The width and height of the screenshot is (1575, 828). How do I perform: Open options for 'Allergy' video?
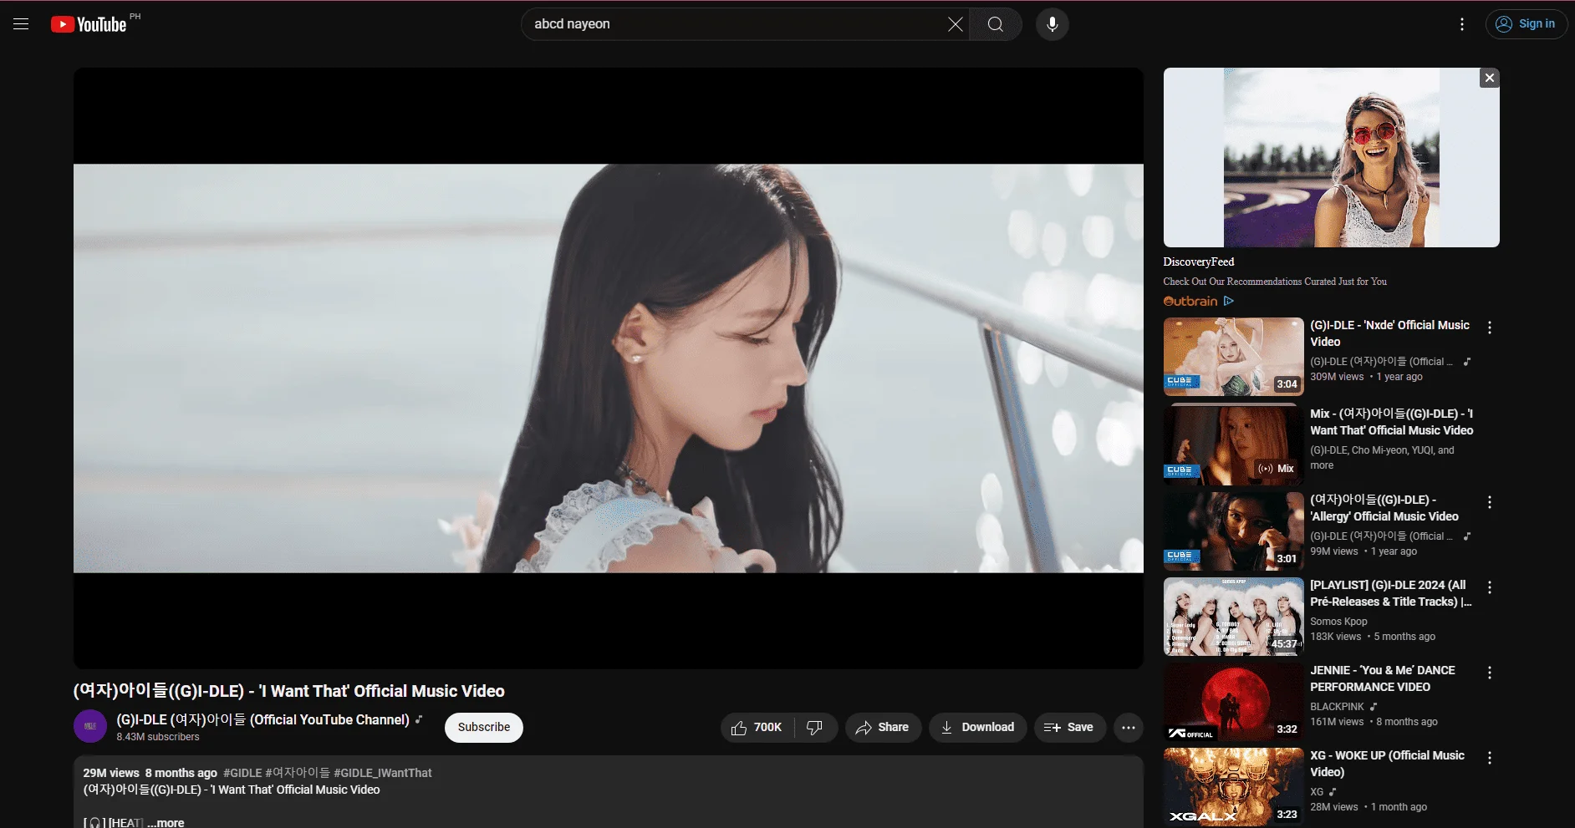pos(1490,502)
